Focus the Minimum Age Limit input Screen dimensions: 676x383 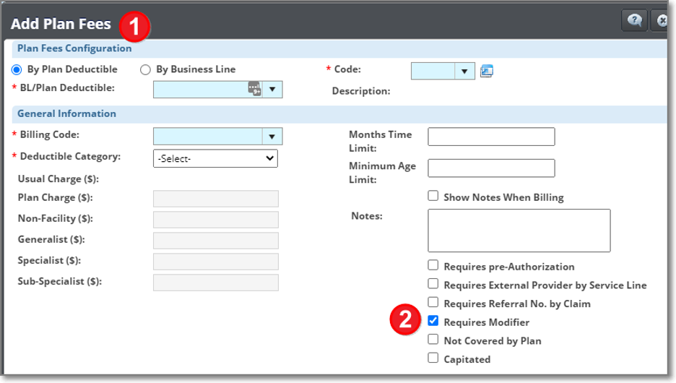[491, 168]
